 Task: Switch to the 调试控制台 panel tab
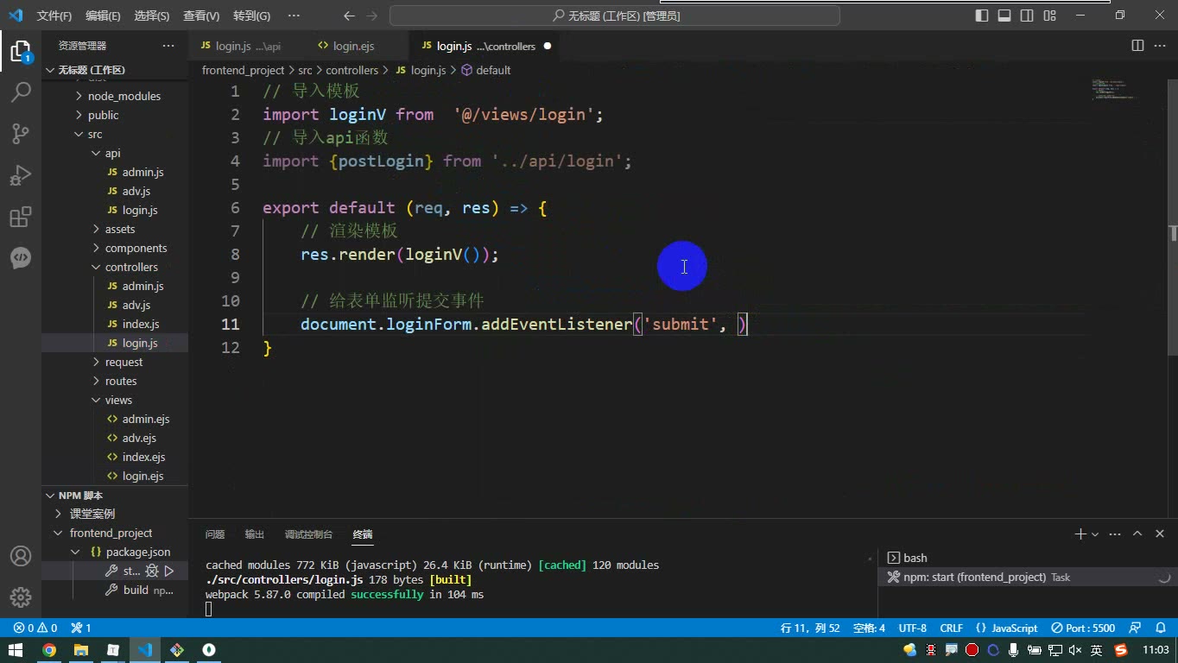tap(308, 534)
